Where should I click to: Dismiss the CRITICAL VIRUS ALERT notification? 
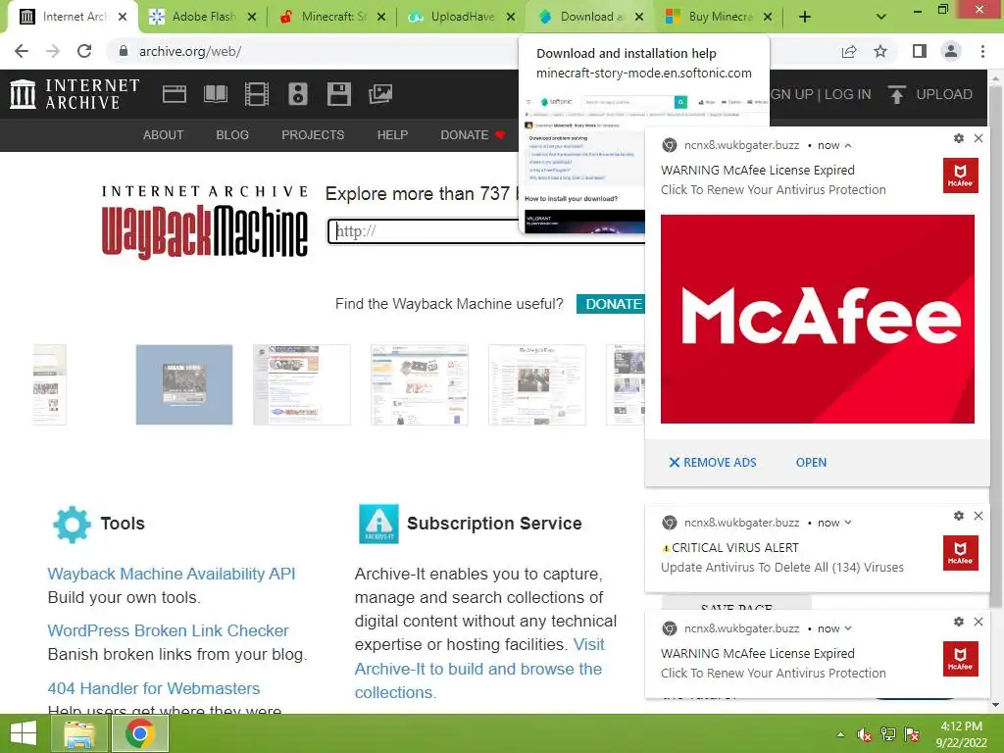point(979,516)
